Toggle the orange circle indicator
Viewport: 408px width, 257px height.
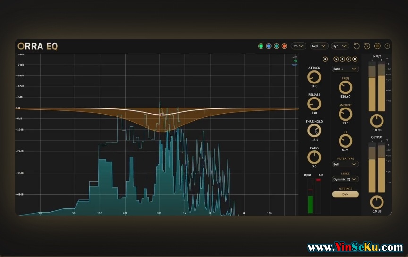(284, 46)
